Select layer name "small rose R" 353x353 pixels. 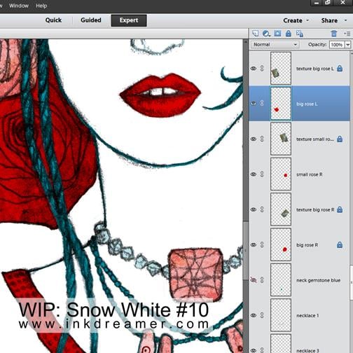(310, 174)
